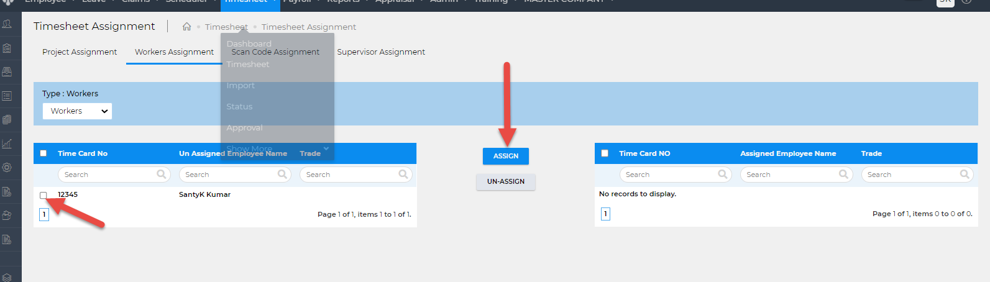The height and width of the screenshot is (282, 990).
Task: Sort by assigned Time Card NO header
Action: click(x=644, y=153)
